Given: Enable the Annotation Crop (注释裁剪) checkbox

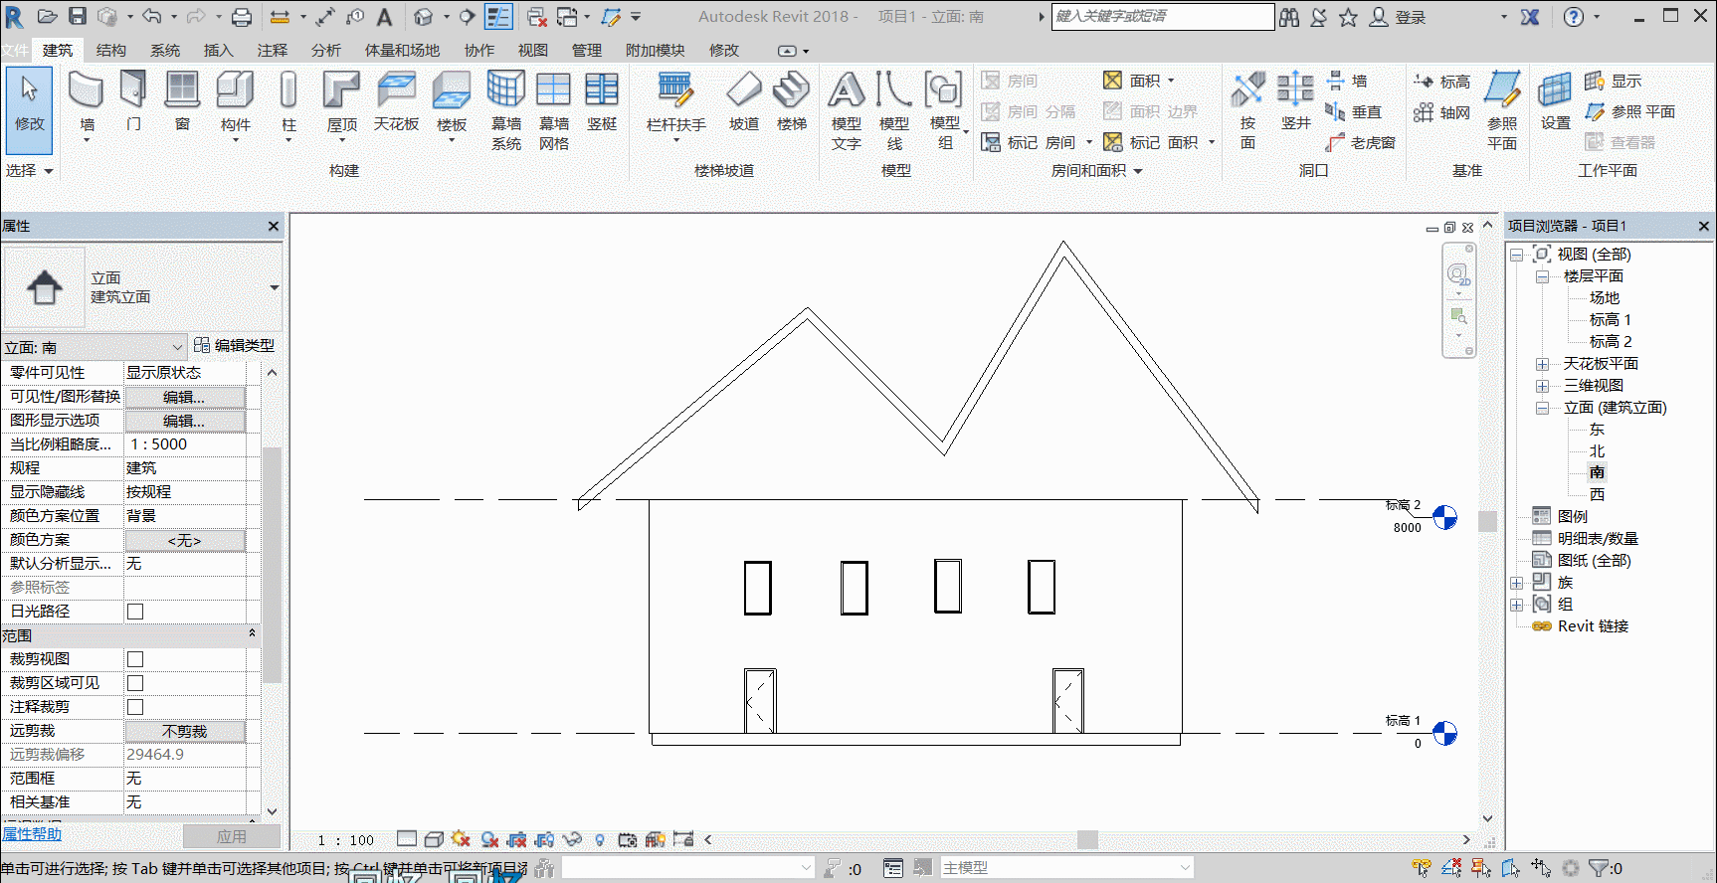Looking at the screenshot, I should click(x=135, y=707).
